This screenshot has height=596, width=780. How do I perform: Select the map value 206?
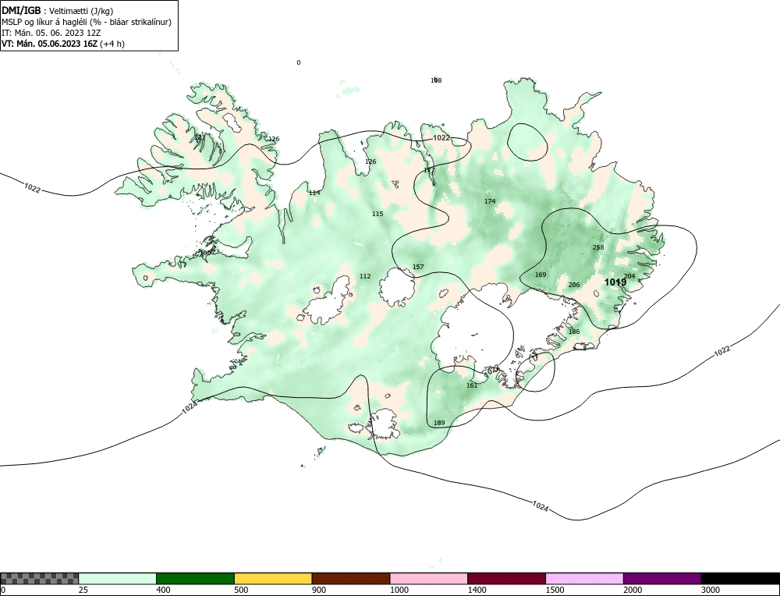click(x=574, y=285)
